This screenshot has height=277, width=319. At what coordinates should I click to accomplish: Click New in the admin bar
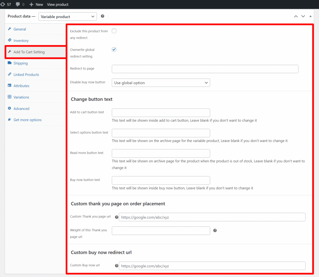(x=36, y=4)
